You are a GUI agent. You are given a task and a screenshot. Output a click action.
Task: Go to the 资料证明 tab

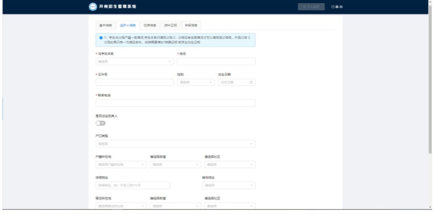click(170, 25)
